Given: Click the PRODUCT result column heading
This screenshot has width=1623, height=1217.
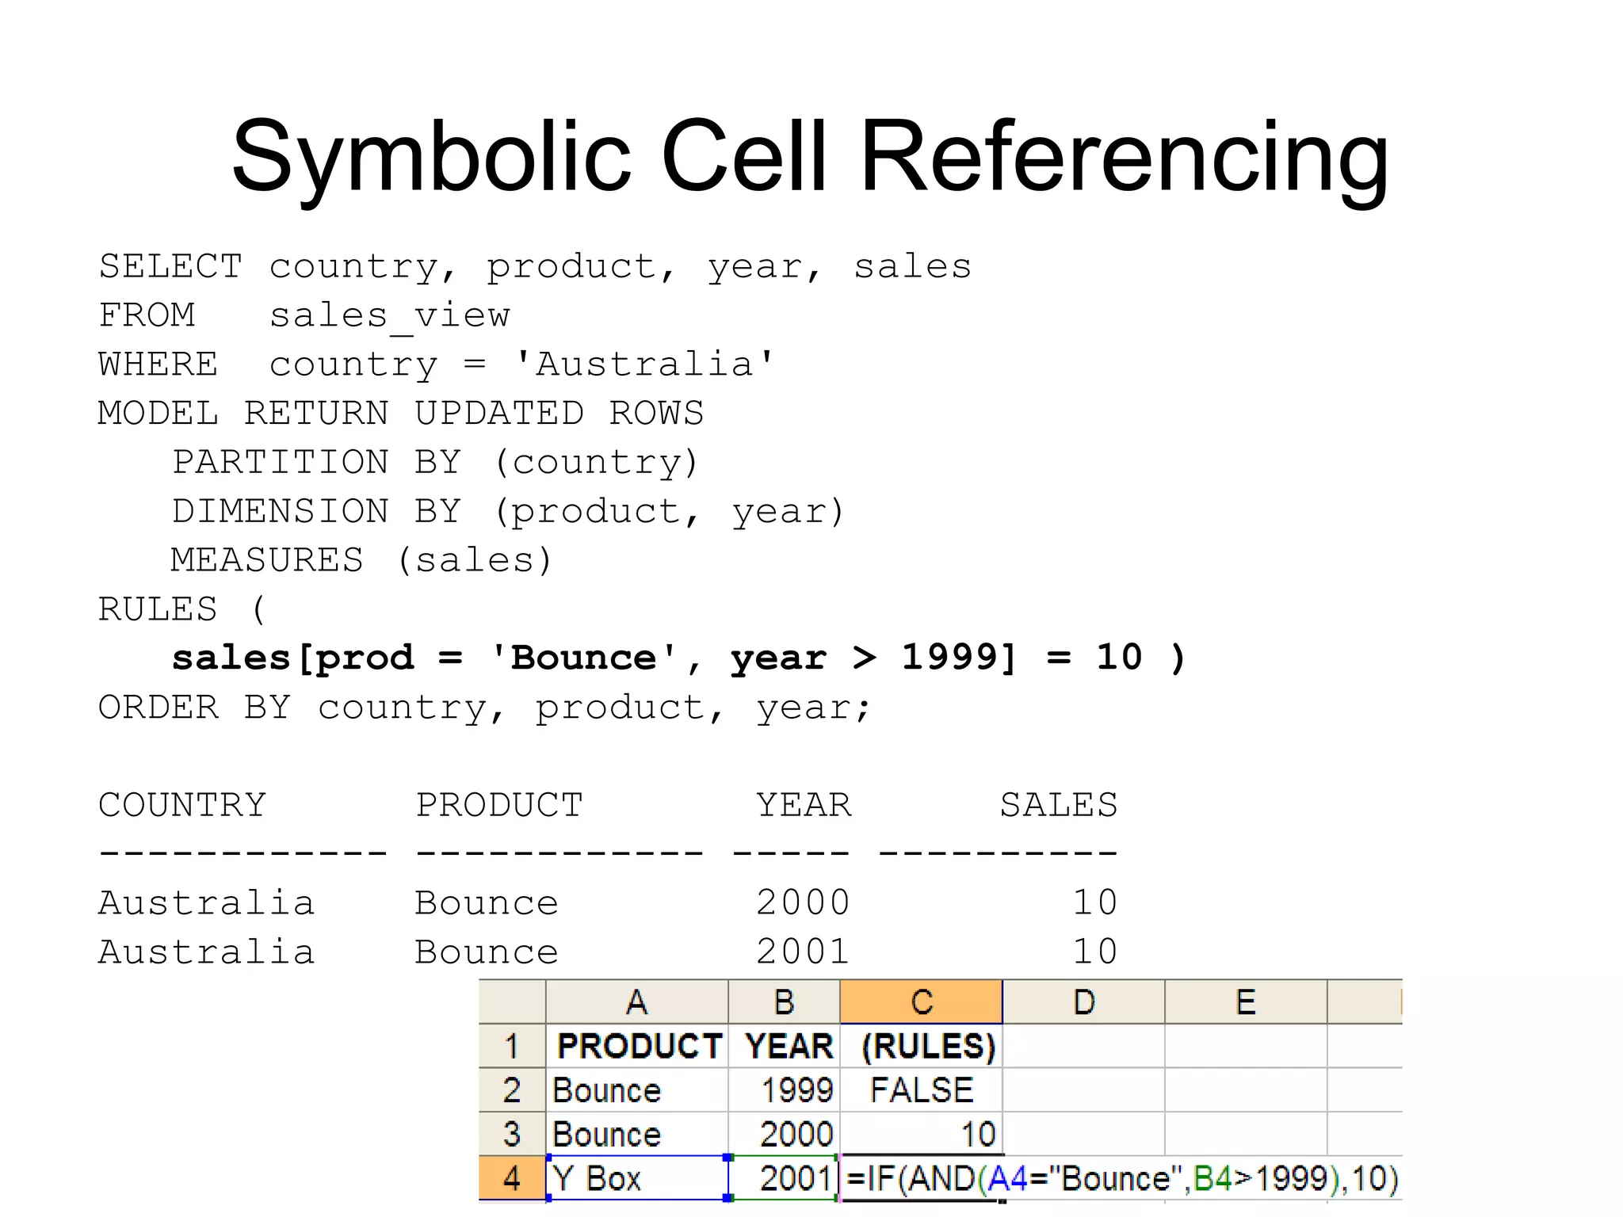Looking at the screenshot, I should click(x=499, y=805).
